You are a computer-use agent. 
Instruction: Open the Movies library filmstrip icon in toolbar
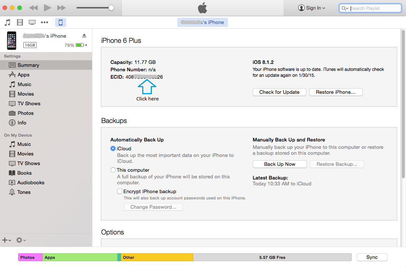pyautogui.click(x=20, y=23)
